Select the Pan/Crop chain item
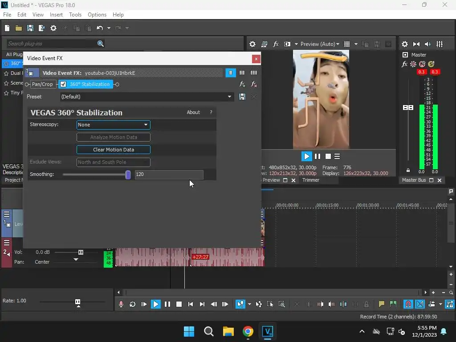 42,84
